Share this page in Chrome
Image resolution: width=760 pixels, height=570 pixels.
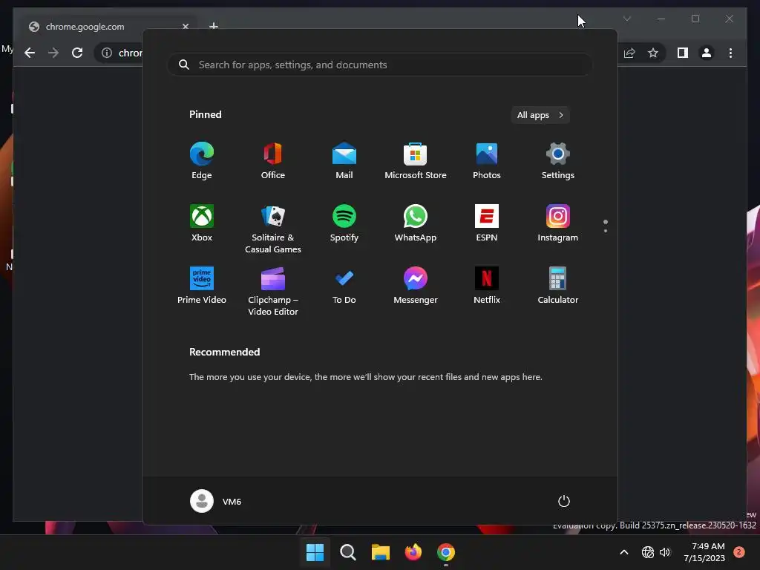pyautogui.click(x=629, y=53)
